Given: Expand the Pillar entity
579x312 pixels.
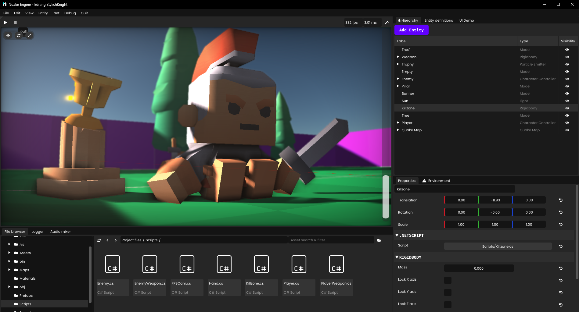Looking at the screenshot, I should [x=398, y=86].
